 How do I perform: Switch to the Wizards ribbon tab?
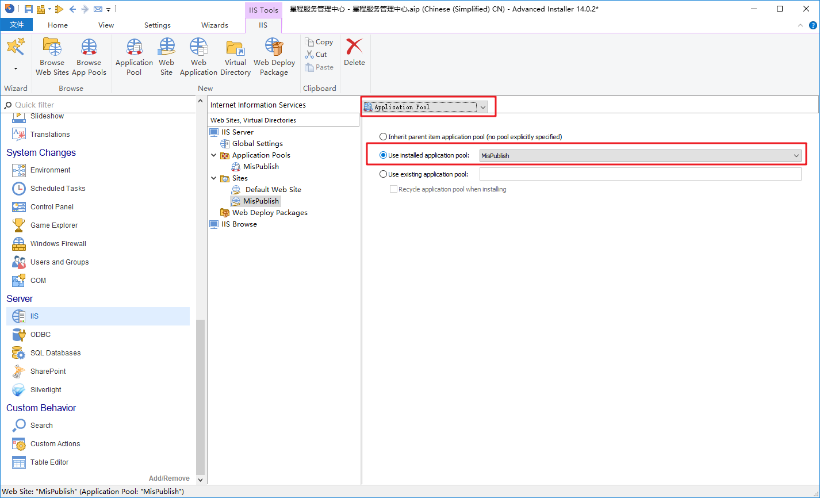(x=214, y=25)
